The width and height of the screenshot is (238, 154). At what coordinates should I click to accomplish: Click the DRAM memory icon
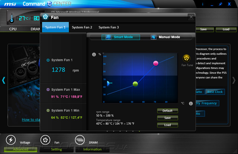click(x=80, y=140)
